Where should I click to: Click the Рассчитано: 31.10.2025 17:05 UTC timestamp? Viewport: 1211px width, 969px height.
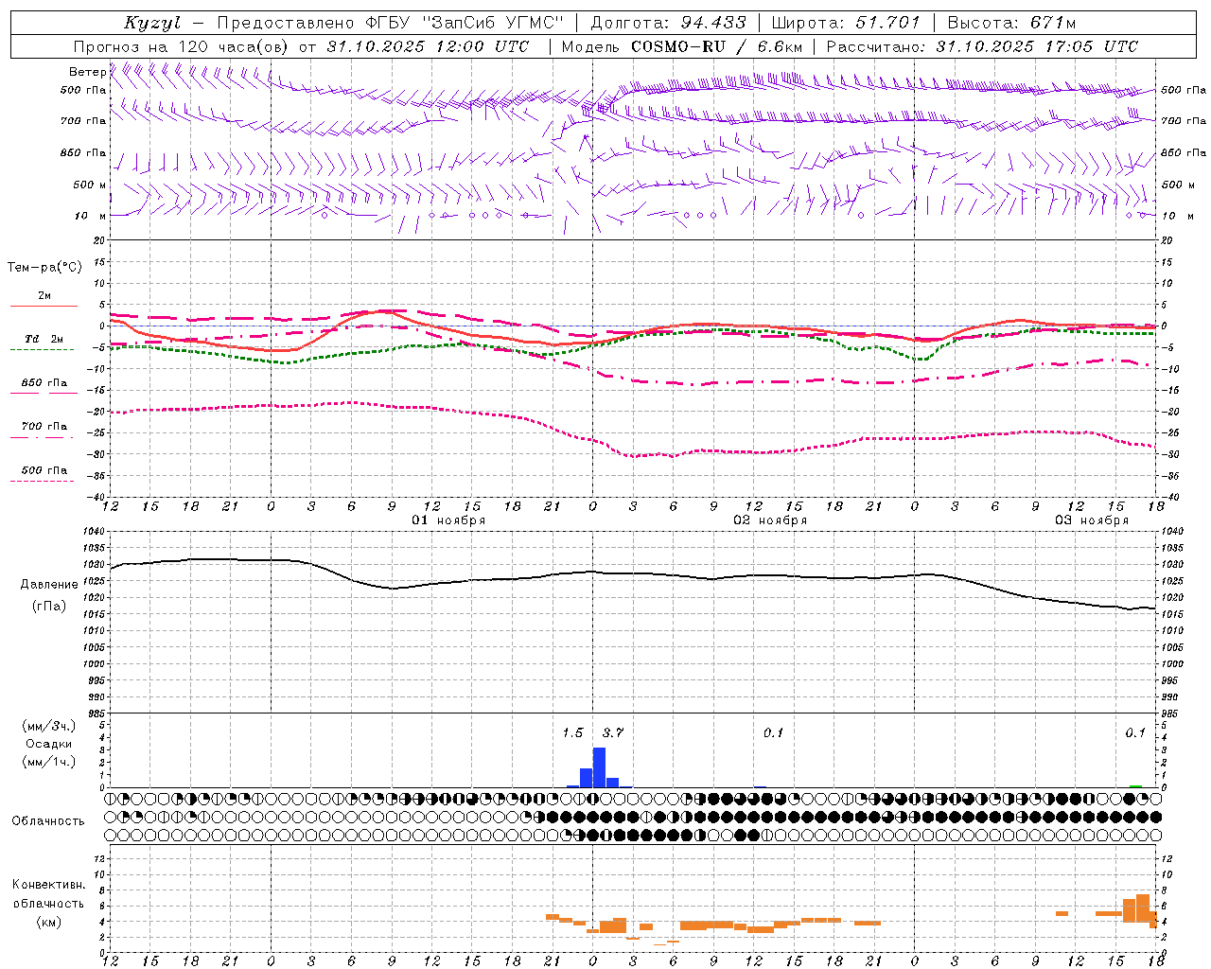pos(983,46)
